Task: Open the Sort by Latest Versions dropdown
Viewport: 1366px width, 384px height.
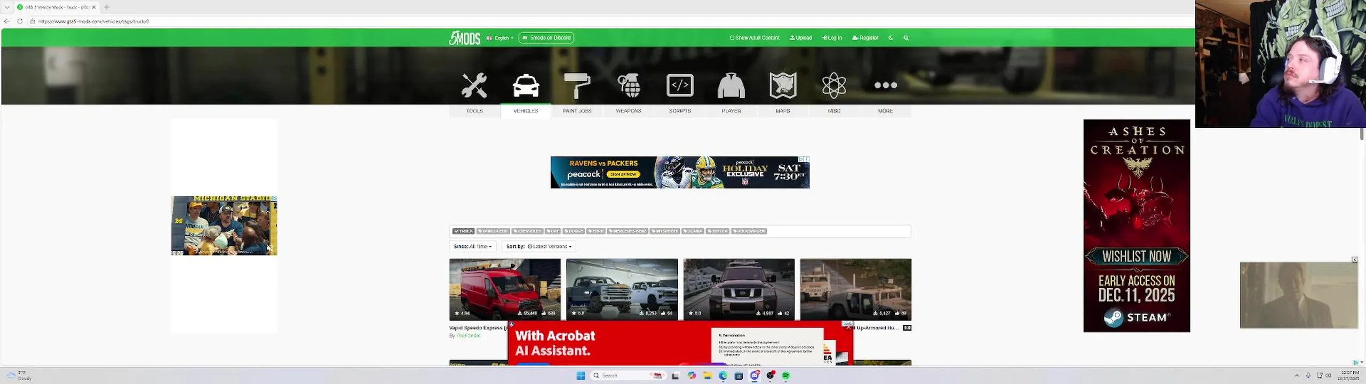Action: (539, 246)
